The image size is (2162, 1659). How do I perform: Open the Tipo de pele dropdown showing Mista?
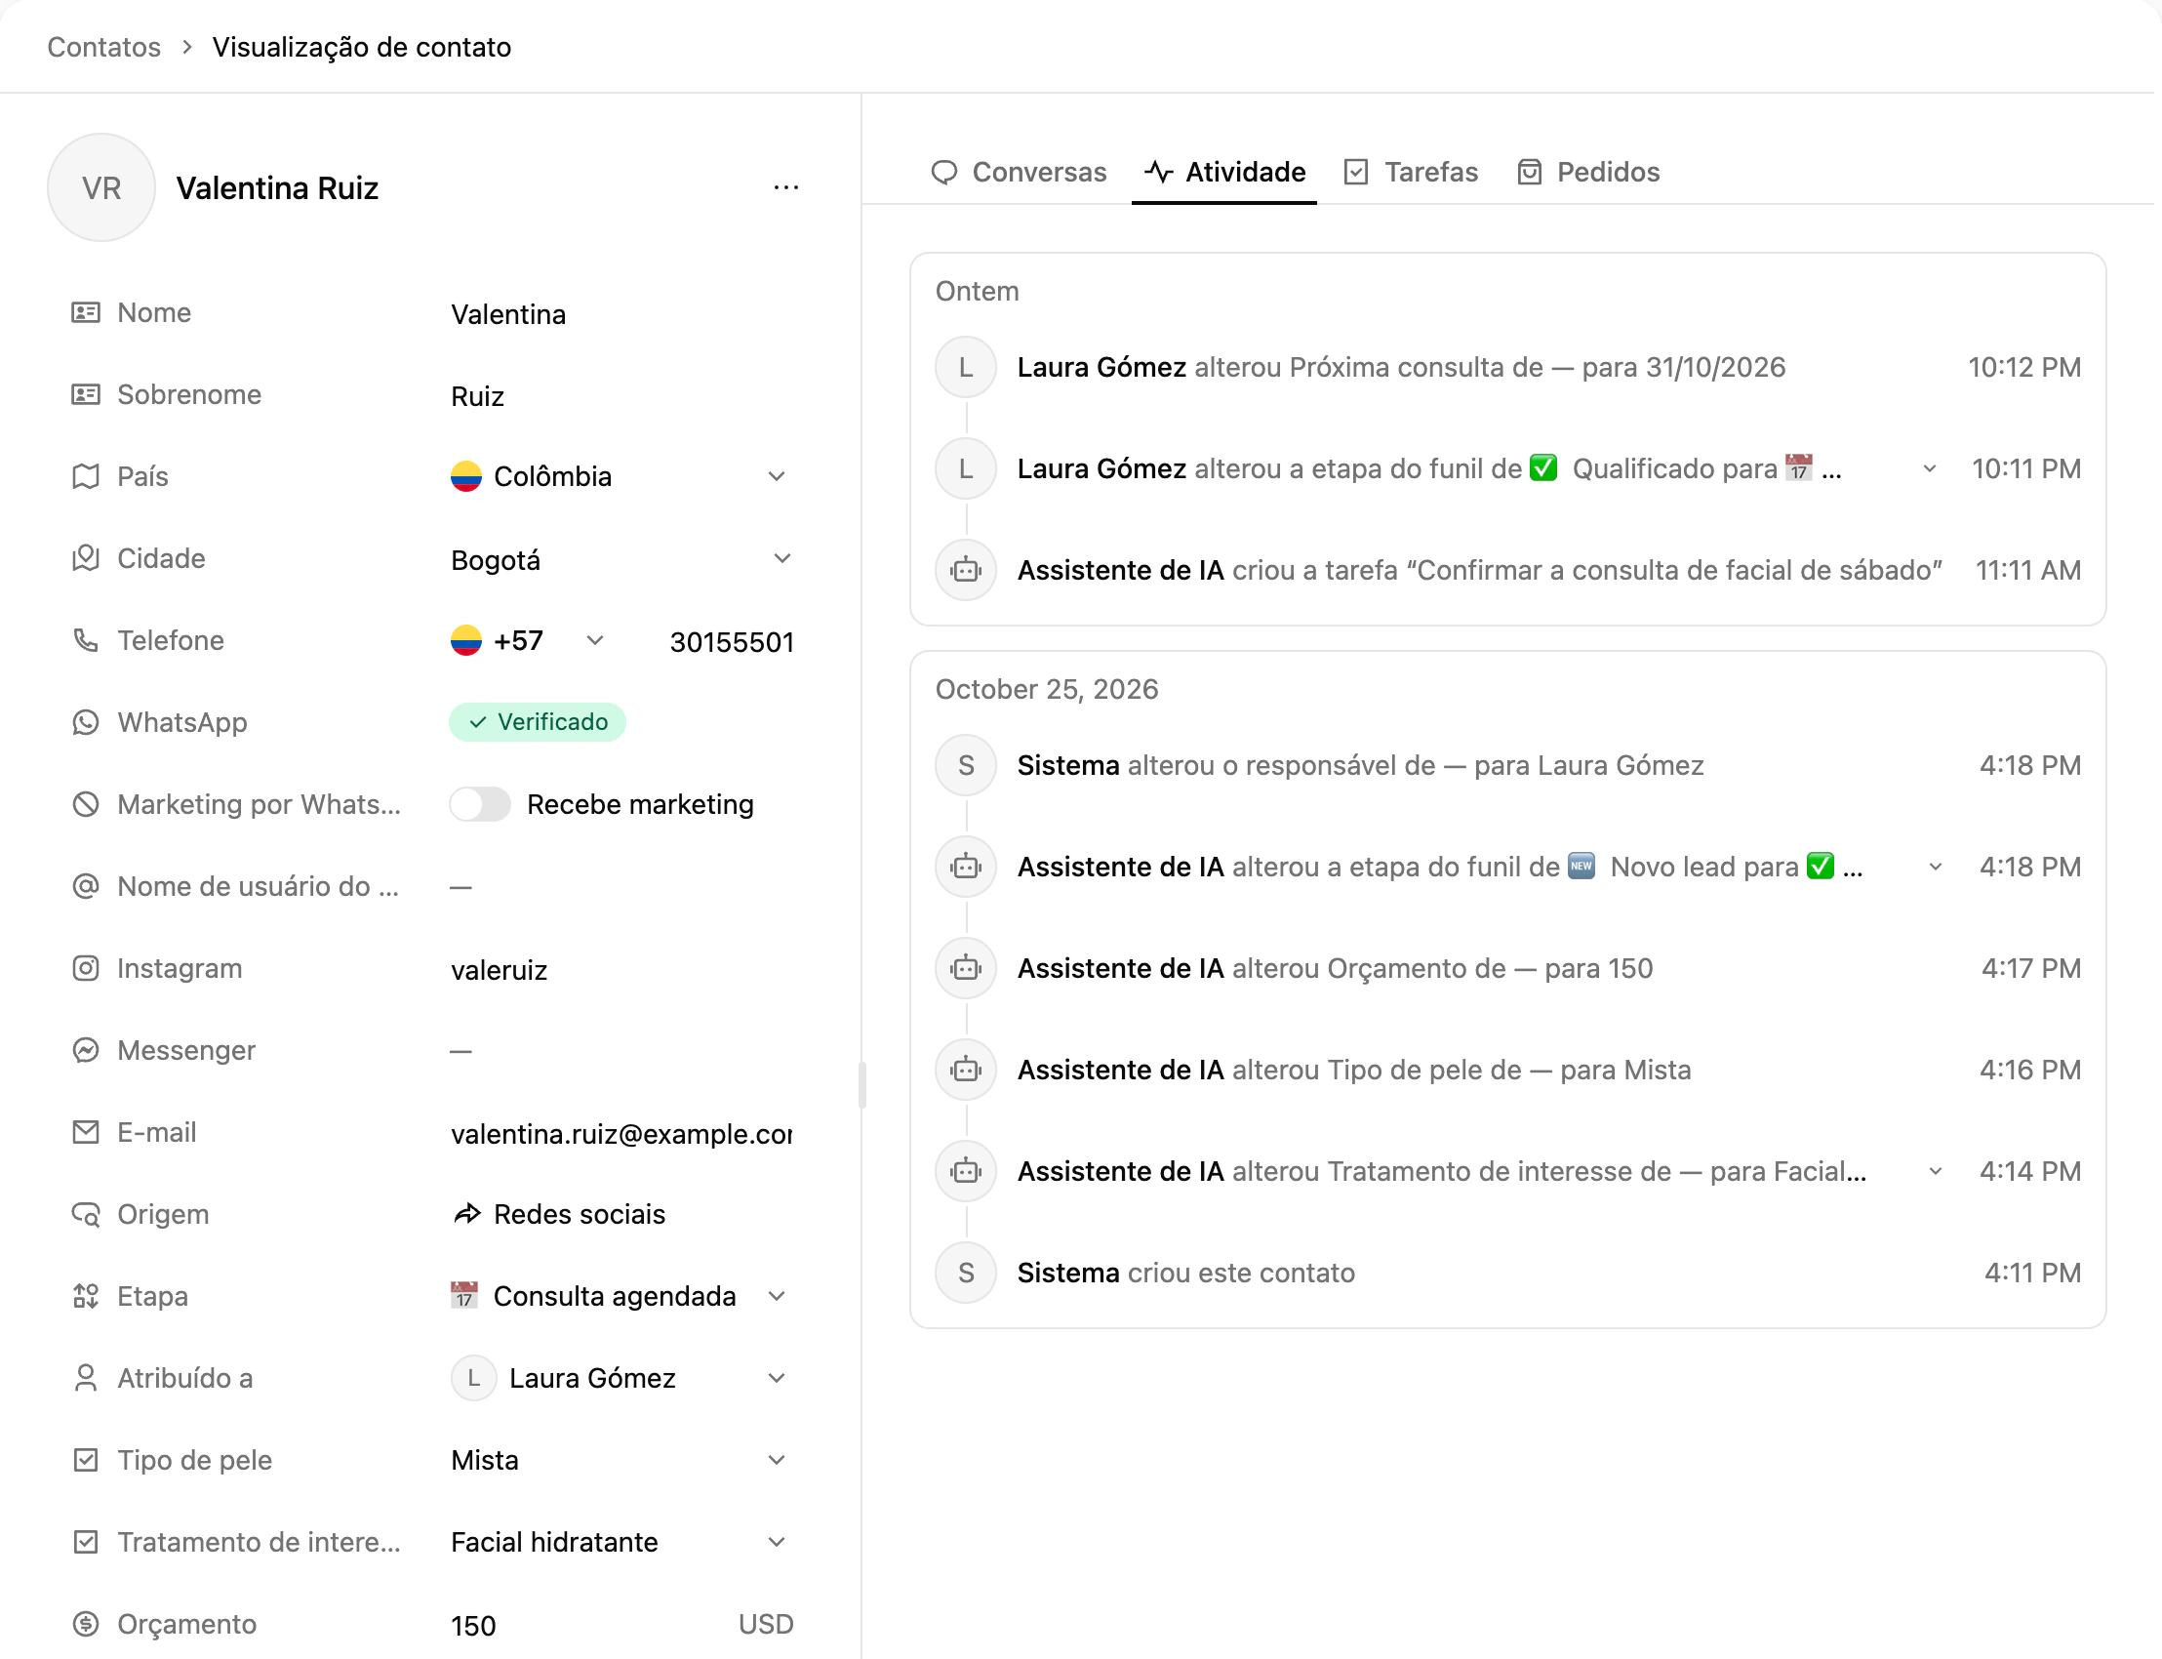pyautogui.click(x=621, y=1461)
